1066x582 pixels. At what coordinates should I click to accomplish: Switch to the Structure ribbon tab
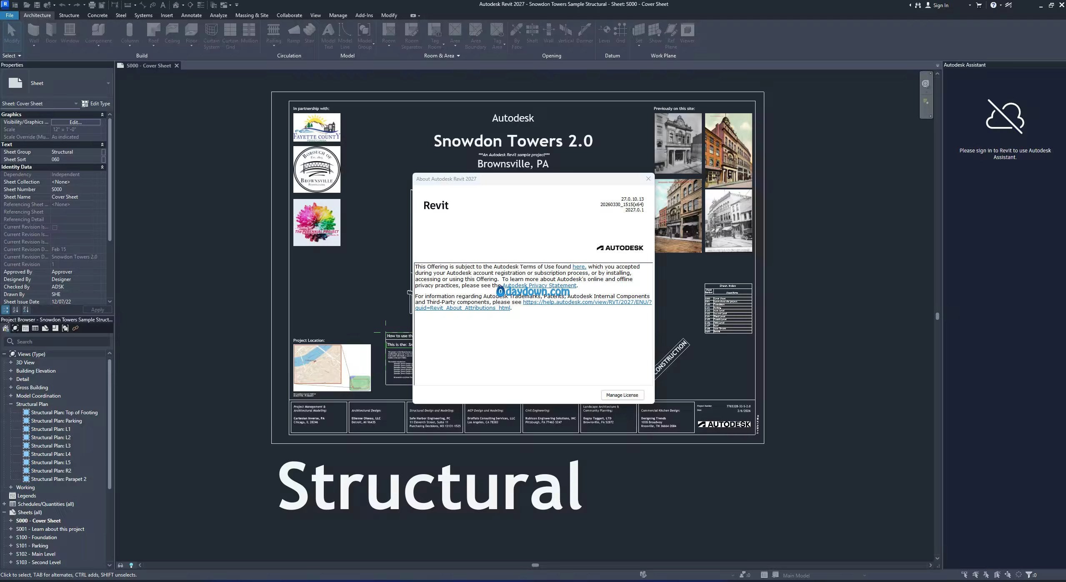(x=69, y=15)
